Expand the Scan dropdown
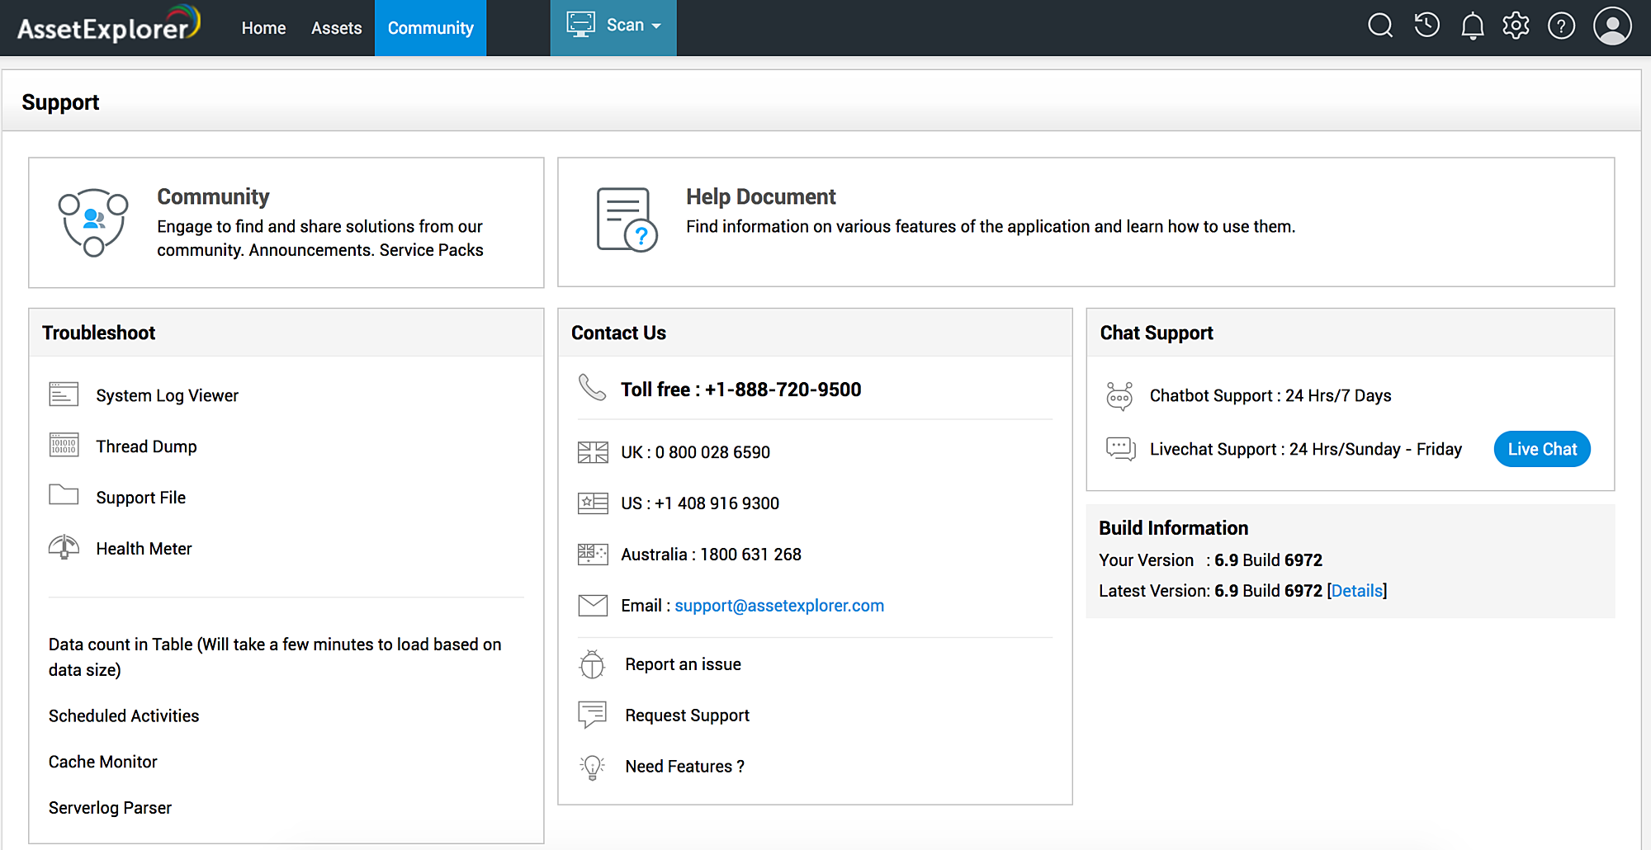Screen dimensions: 1651x850 613,26
